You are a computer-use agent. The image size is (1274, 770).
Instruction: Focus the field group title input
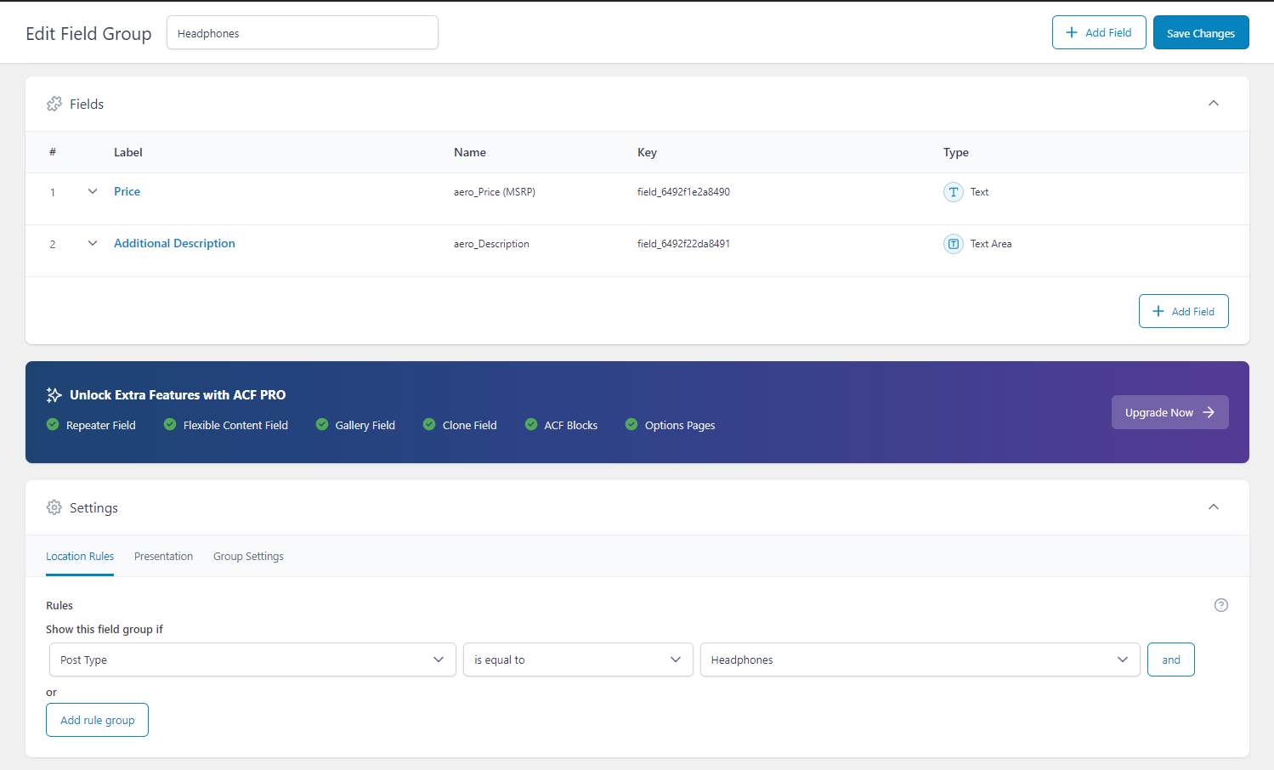pos(303,32)
